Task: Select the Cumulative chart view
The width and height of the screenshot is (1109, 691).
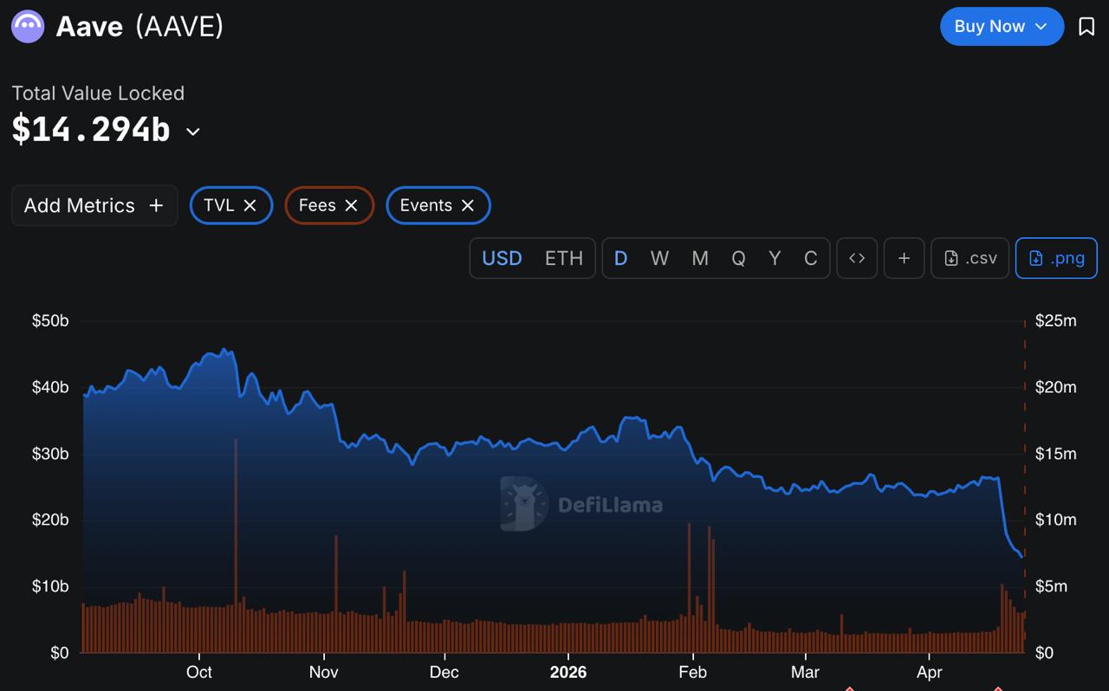Action: [810, 257]
